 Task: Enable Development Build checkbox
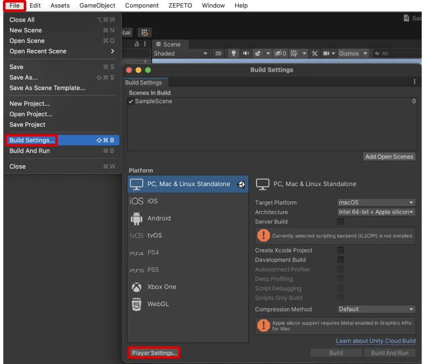tap(340, 260)
